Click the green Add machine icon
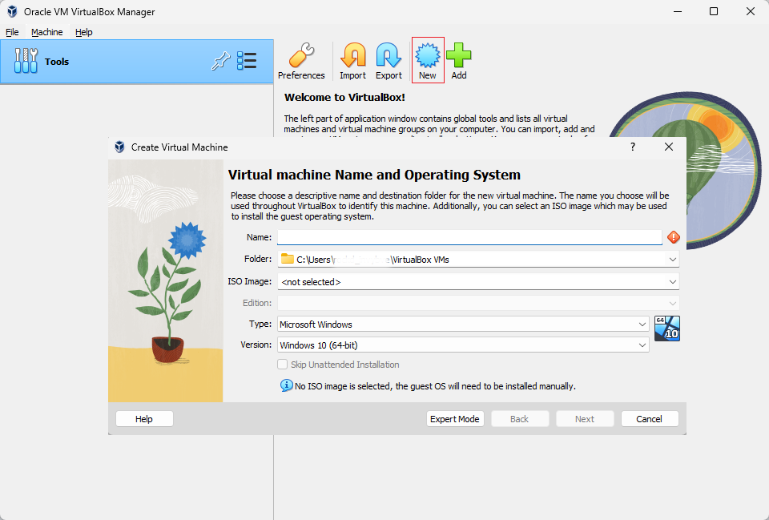Viewport: 769px width, 520px height. 458,55
